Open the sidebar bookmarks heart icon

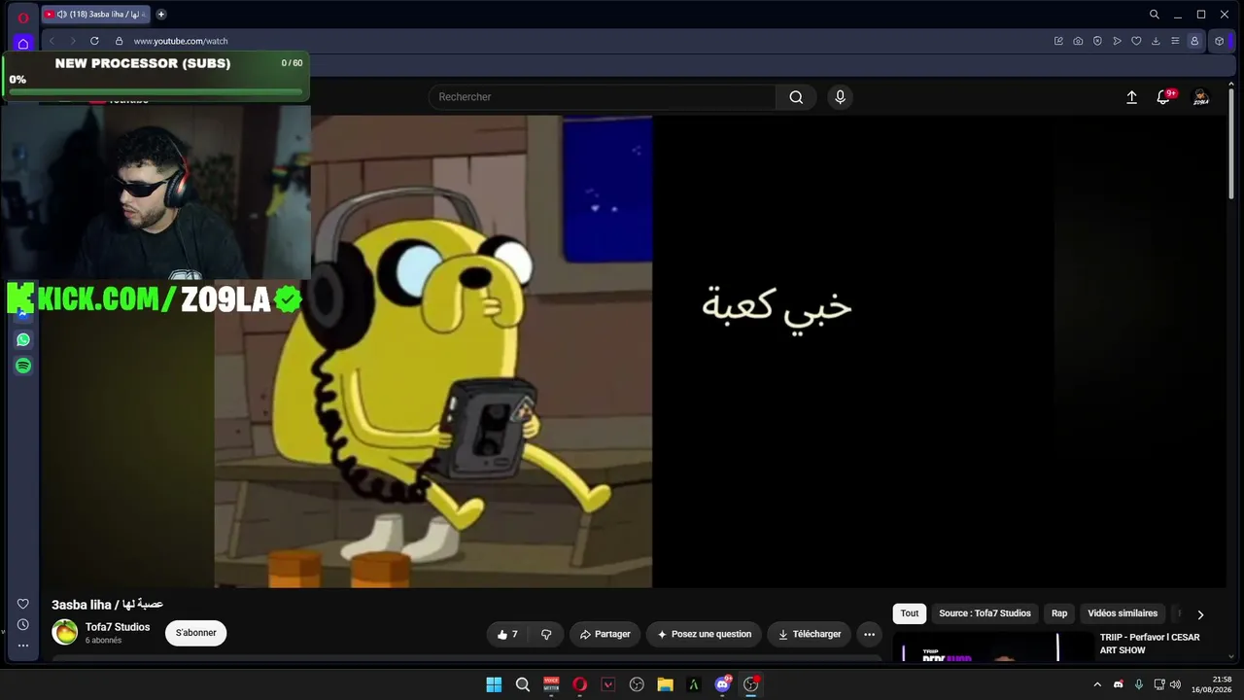[x=23, y=604]
